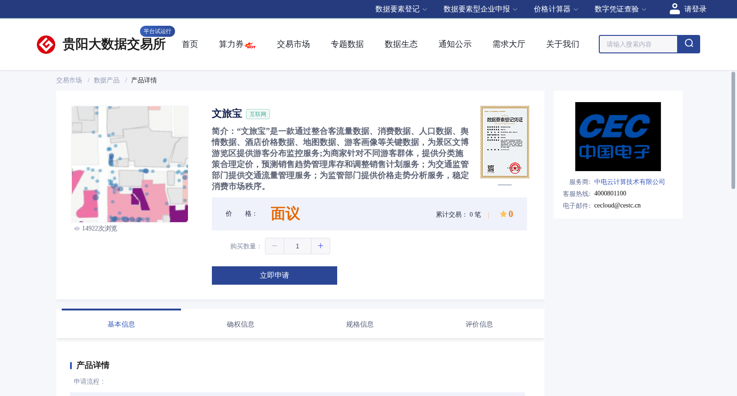737x396 pixels.
Task: Click the red Guiyang exchange logo icon
Action: click(46, 45)
